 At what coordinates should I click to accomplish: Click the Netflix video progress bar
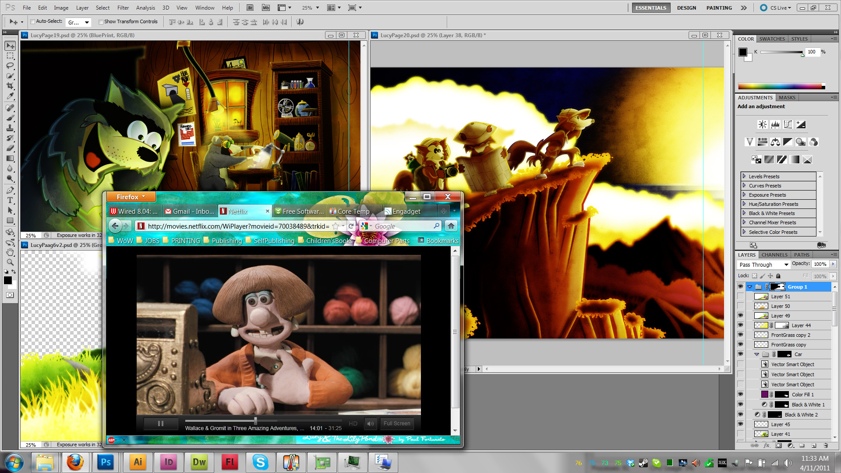pyautogui.click(x=263, y=420)
